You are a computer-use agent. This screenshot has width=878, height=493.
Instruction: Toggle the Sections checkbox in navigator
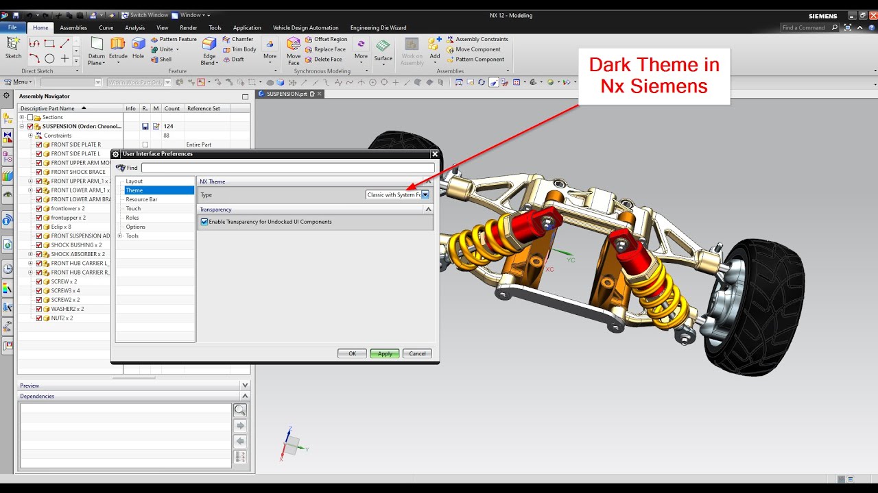tap(30, 118)
